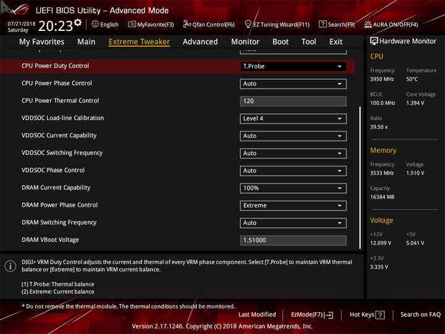The height and width of the screenshot is (334, 445).
Task: Select CPU Power Duty Control row label
Action: (56, 66)
